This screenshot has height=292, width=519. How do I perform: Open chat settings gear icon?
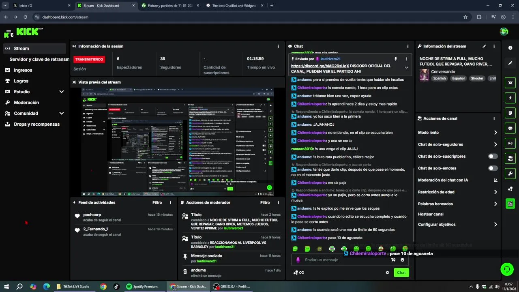[x=387, y=273]
